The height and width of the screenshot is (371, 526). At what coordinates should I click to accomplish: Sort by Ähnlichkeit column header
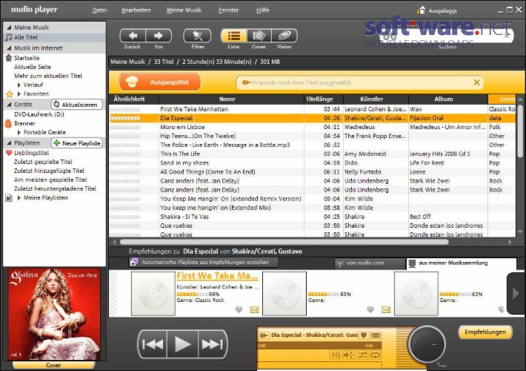tap(134, 99)
